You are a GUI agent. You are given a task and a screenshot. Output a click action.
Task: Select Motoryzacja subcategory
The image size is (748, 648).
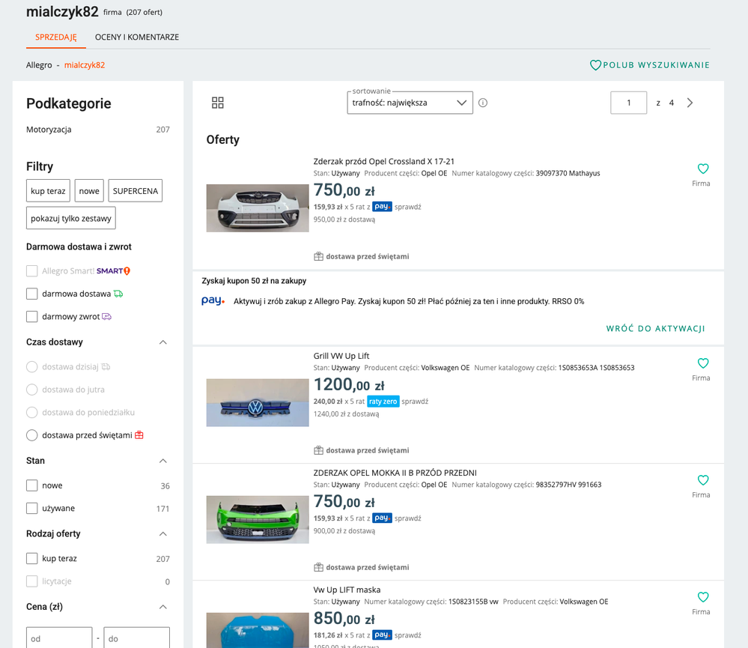[49, 130]
